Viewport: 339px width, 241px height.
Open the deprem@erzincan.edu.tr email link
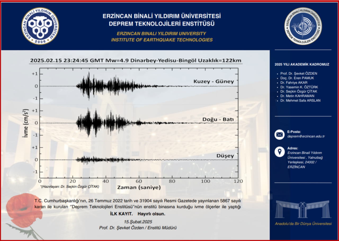tap(306, 136)
